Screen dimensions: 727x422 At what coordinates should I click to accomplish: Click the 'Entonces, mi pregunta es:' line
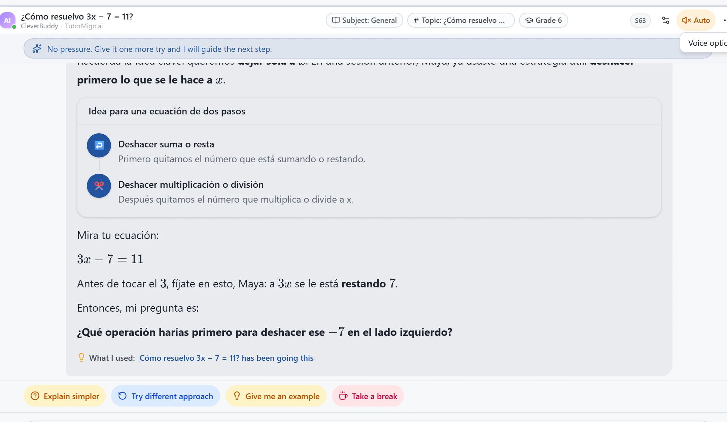point(138,308)
